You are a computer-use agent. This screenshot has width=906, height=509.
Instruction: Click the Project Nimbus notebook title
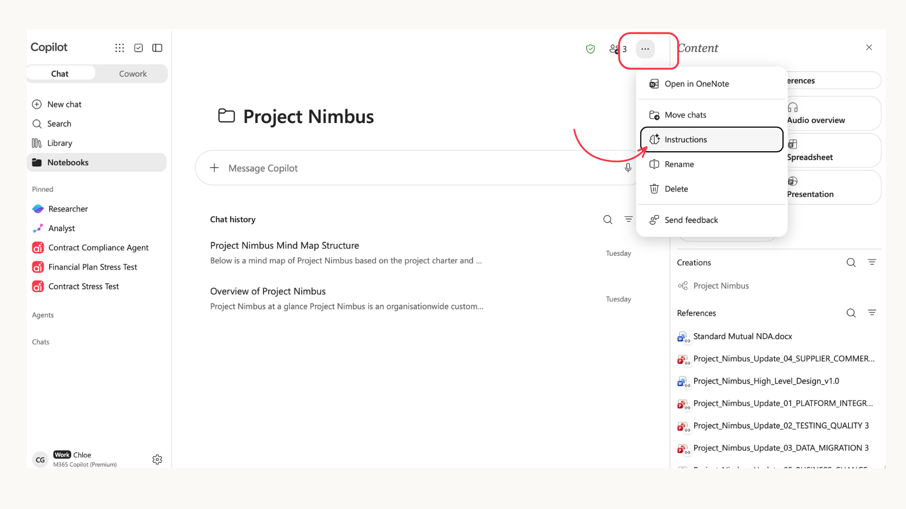point(309,116)
